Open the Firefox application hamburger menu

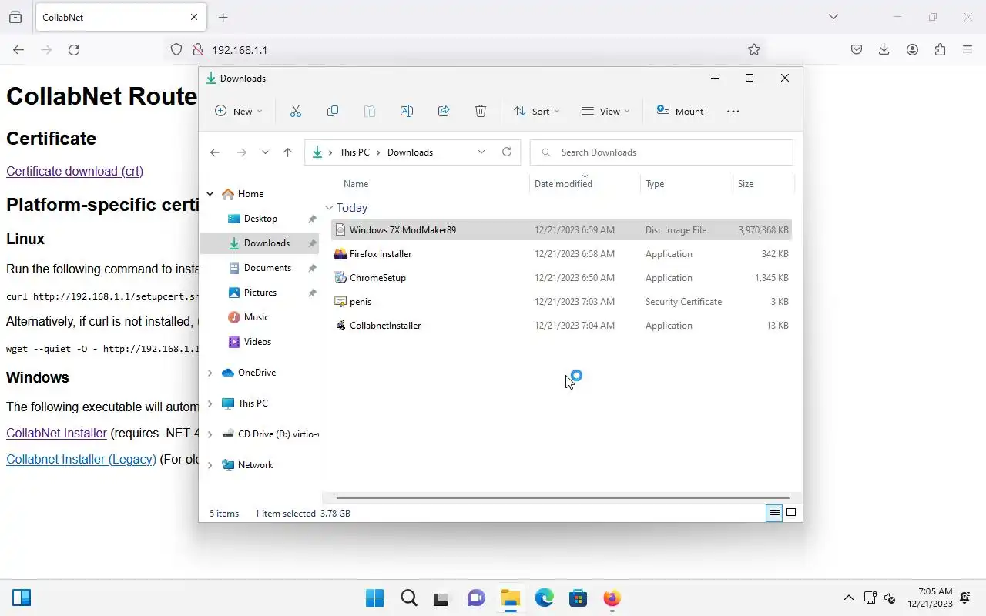[x=968, y=49]
